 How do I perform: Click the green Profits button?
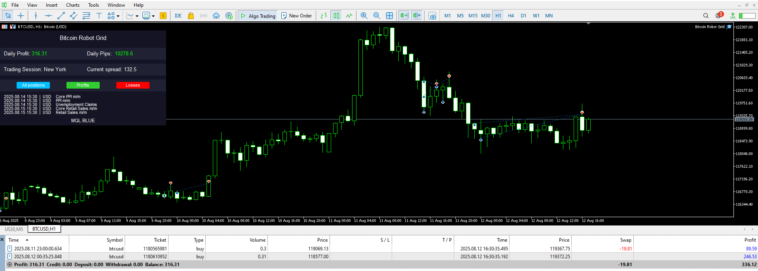[x=83, y=85]
